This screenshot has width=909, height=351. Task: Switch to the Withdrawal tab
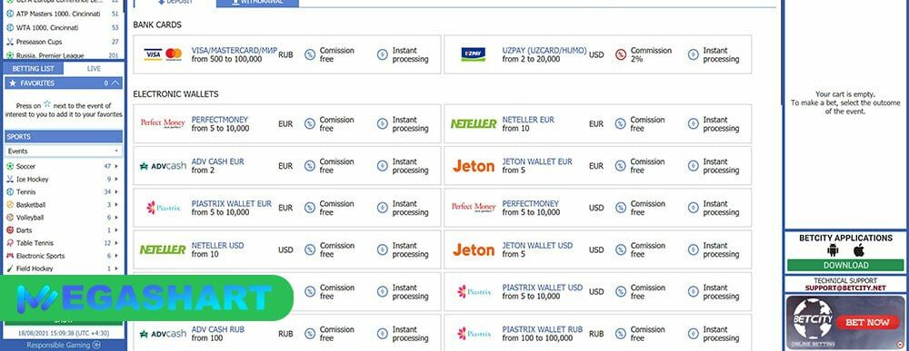[x=257, y=3]
